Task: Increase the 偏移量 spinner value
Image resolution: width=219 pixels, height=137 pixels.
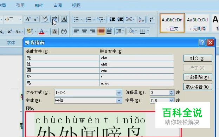Action: (x=172, y=91)
